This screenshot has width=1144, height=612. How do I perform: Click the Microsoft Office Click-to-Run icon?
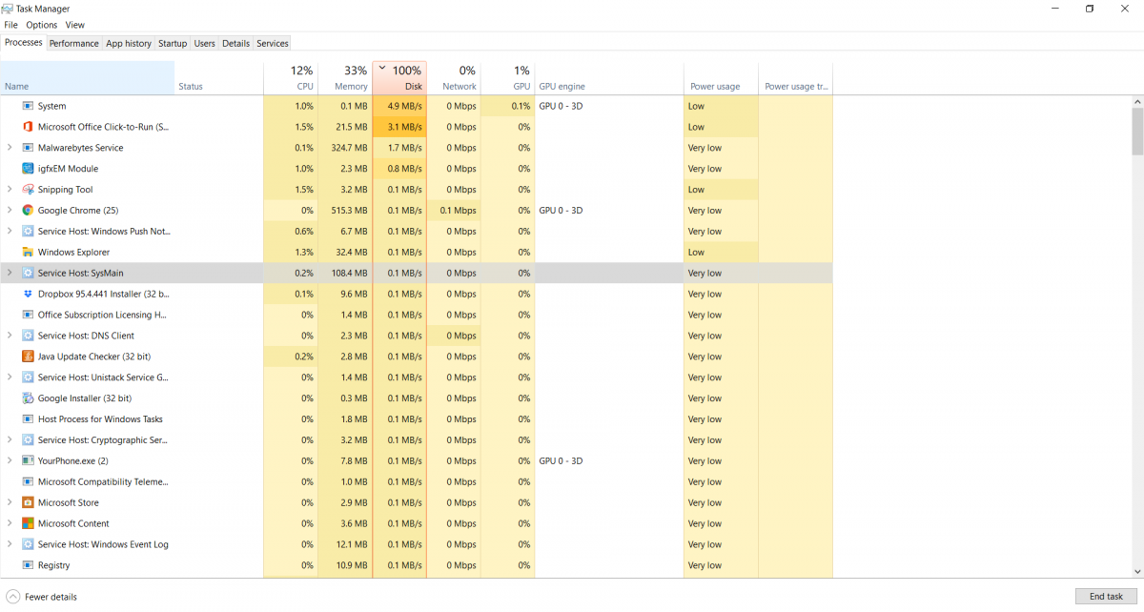click(x=28, y=127)
